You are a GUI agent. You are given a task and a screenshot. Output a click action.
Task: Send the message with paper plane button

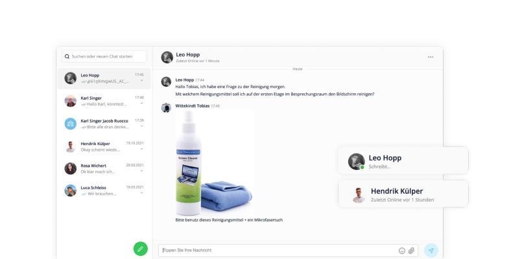point(431,251)
